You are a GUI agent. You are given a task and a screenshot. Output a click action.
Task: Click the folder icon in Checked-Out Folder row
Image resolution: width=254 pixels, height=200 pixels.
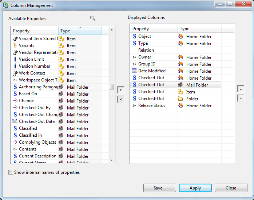click(x=180, y=99)
